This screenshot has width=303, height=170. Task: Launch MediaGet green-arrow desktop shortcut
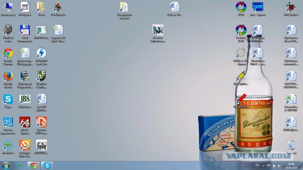point(8,145)
